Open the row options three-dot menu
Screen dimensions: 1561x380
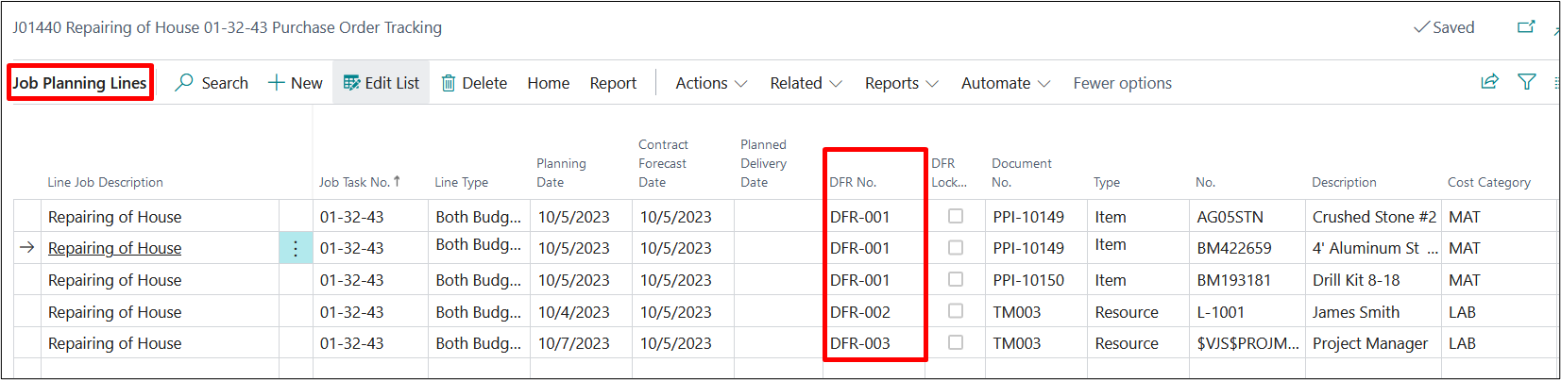pos(296,248)
